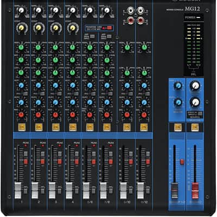The width and height of the screenshot is (217, 217).
Task: Click channel 4's ON button
Action: point(73,127)
